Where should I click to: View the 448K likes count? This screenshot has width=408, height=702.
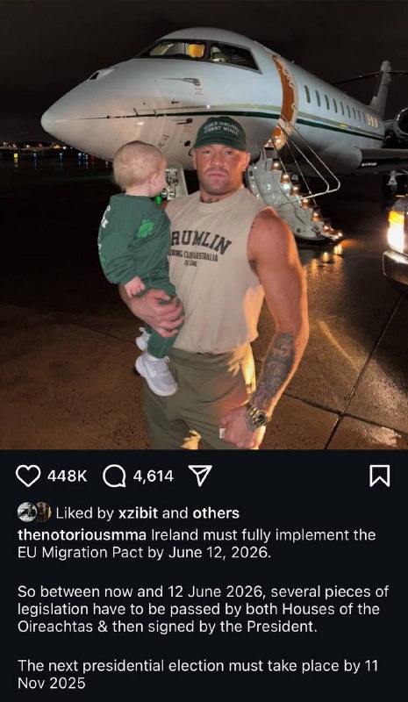pyautogui.click(x=68, y=476)
